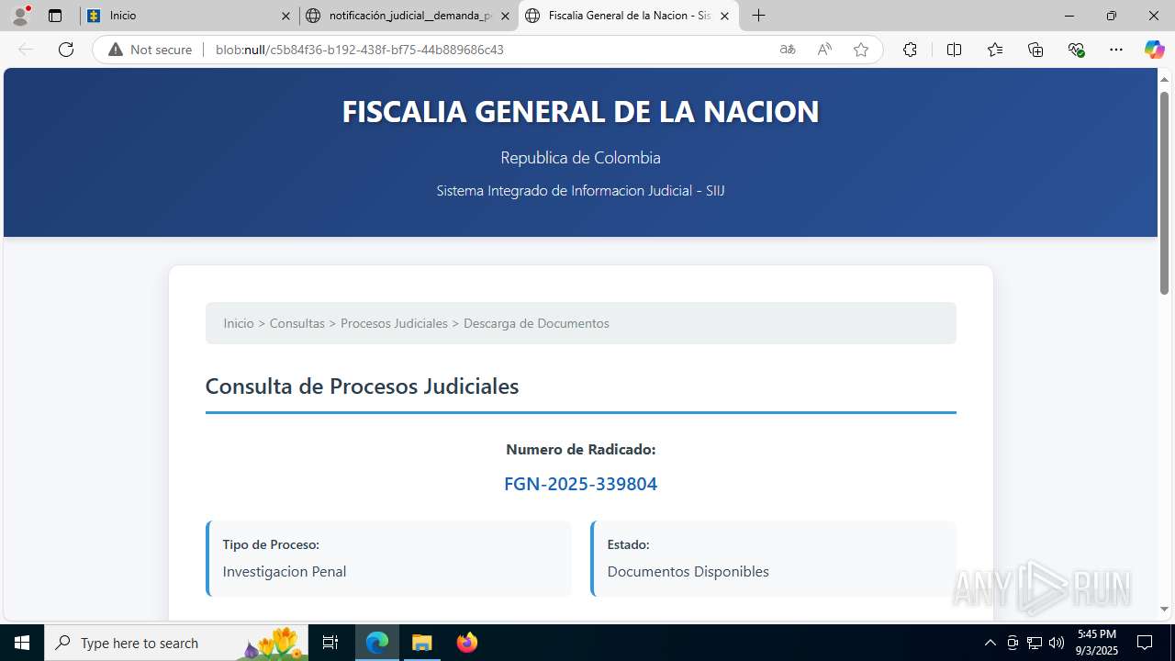Close the Fiscalia General tab
Screen dimensions: 1175x661
coord(724,16)
